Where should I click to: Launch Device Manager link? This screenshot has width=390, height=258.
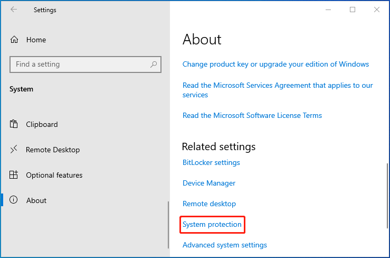click(209, 183)
